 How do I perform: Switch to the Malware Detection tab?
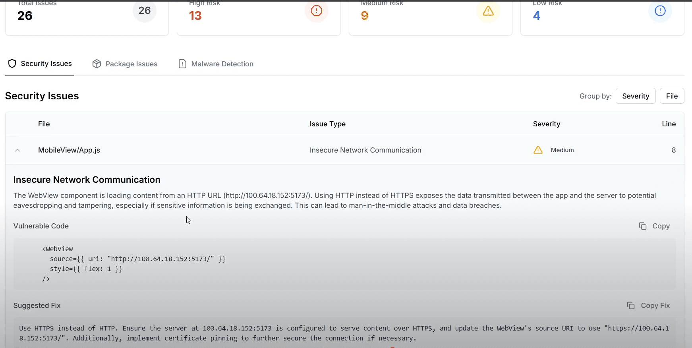[x=216, y=64]
